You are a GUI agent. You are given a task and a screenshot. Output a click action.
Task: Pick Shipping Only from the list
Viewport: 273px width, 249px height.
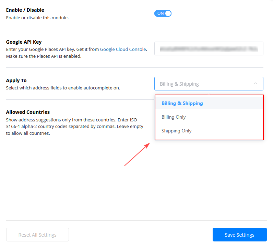click(x=176, y=131)
